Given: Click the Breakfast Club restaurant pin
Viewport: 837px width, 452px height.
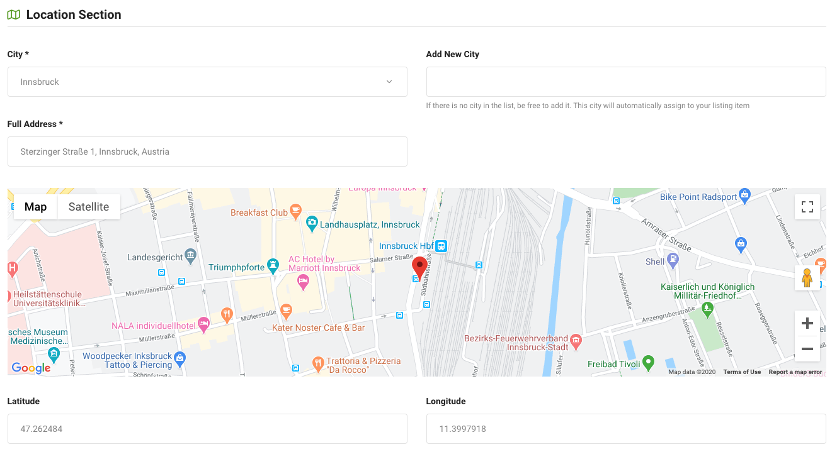Looking at the screenshot, I should [296, 212].
